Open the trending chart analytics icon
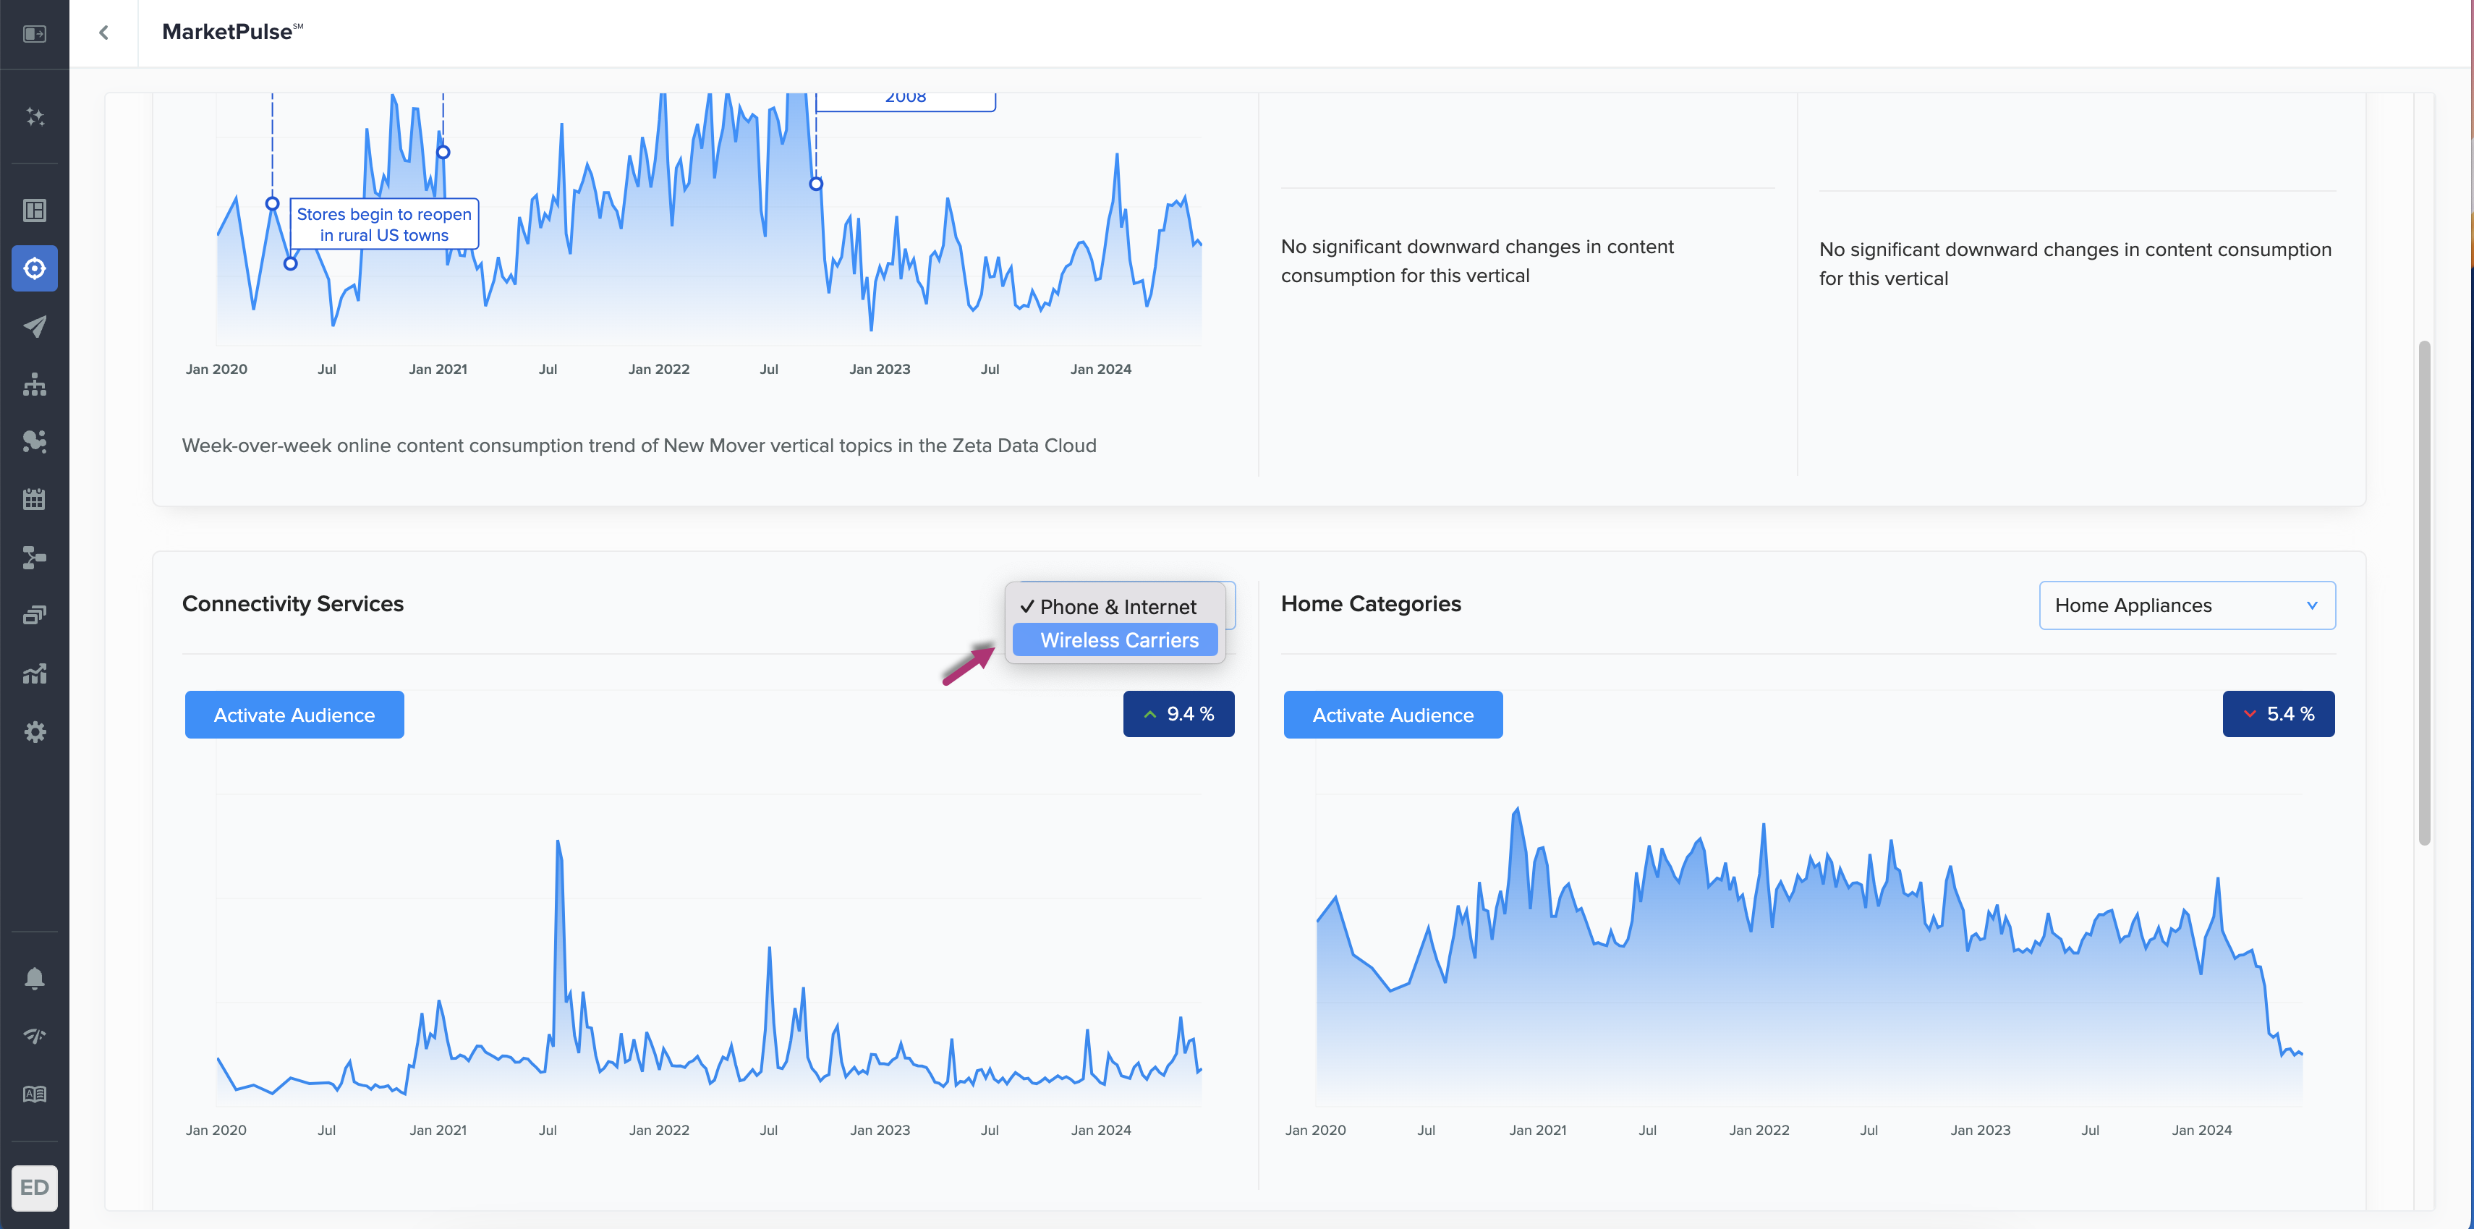The height and width of the screenshot is (1229, 2474). coord(35,674)
